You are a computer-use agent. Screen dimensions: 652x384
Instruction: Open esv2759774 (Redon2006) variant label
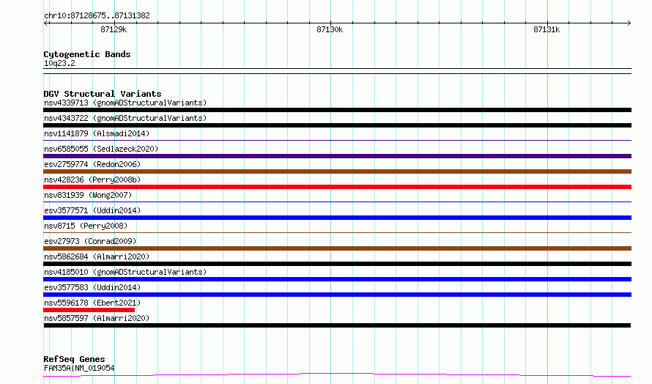(x=92, y=164)
